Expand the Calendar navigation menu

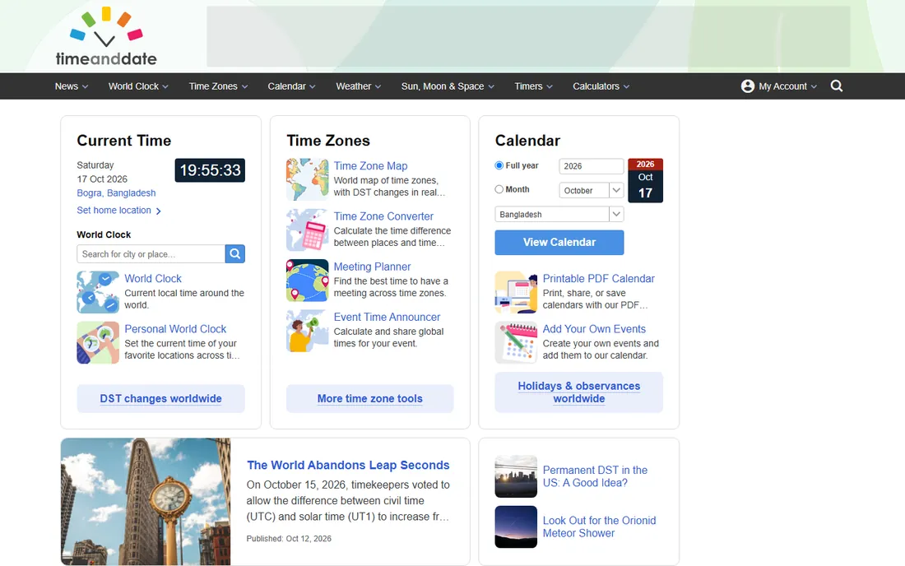(291, 86)
